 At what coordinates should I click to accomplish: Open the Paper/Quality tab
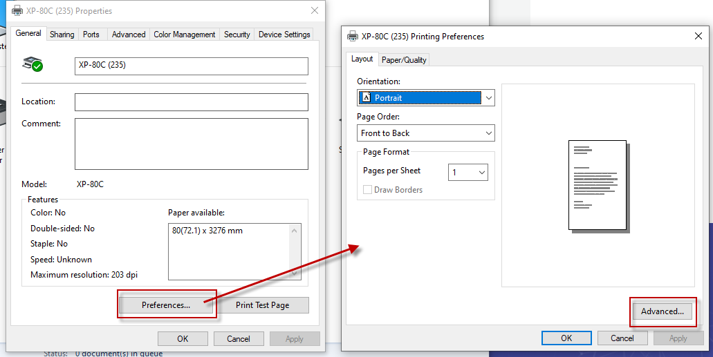404,60
